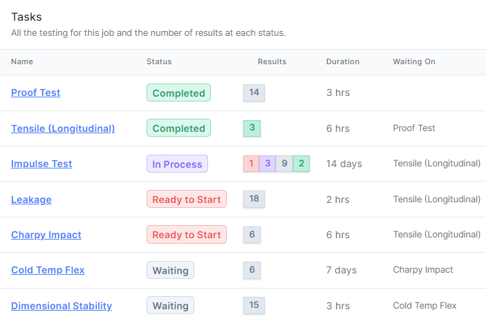Screen dimensions: 486x330
Task: Click the gray results count 9 box
Action: 284,164
